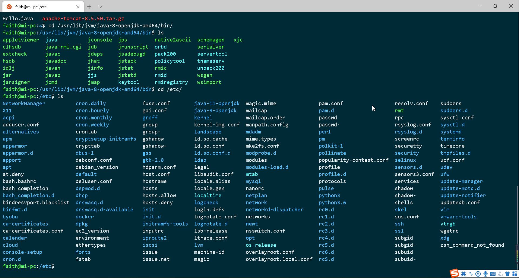Image resolution: width=519 pixels, height=278 pixels.
Task: Click the mtab entry
Action: point(252,174)
